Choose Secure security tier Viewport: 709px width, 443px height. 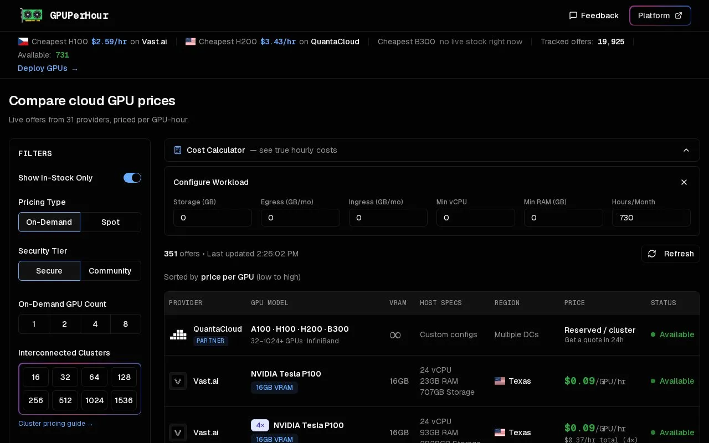(x=49, y=271)
